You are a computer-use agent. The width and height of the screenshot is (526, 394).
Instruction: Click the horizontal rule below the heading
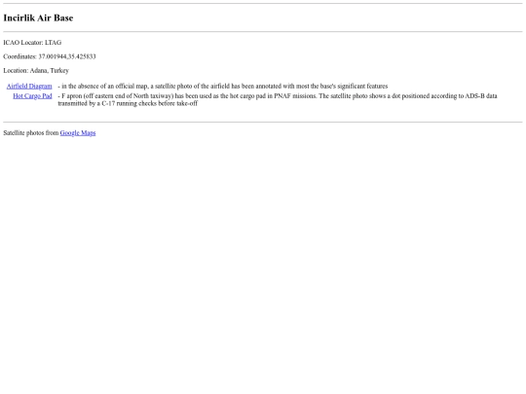[x=263, y=32]
